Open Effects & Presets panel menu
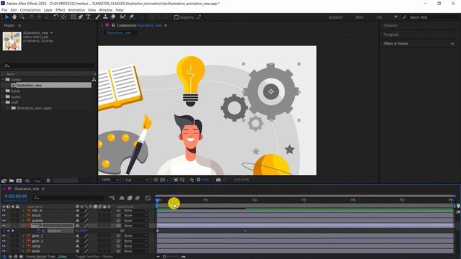 point(452,44)
